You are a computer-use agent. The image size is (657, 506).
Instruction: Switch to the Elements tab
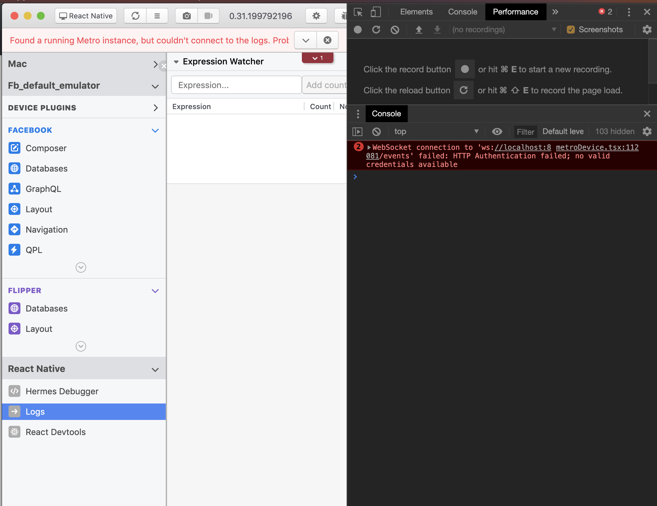point(416,12)
